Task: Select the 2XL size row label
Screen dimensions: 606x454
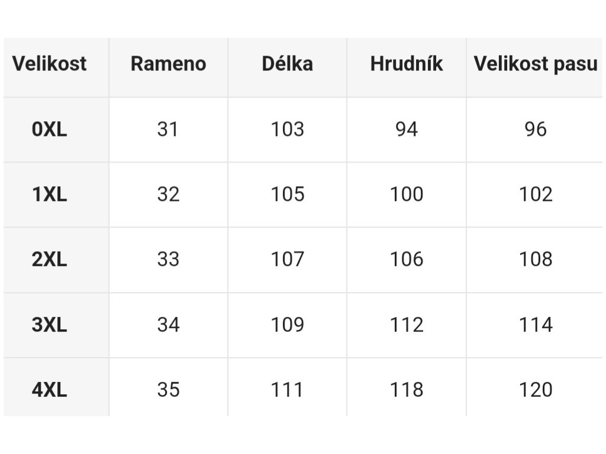Action: pos(50,259)
